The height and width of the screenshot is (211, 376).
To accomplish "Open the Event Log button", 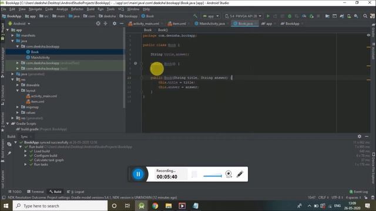I will [x=359, y=192].
